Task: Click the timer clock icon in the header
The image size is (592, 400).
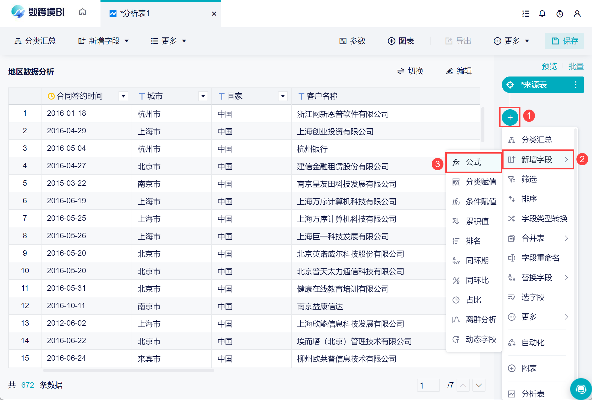Action: pos(560,14)
